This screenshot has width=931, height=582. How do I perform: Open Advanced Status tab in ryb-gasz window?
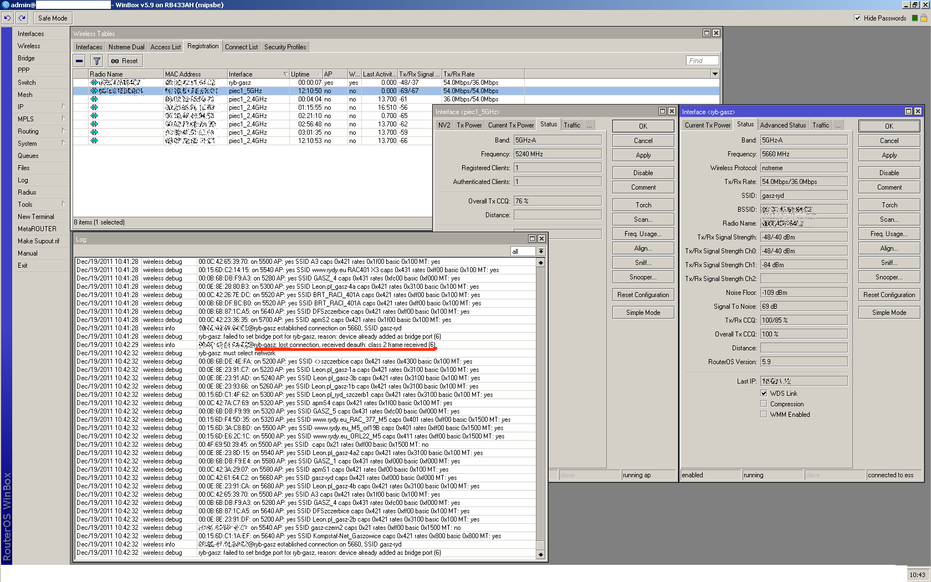pyautogui.click(x=782, y=125)
